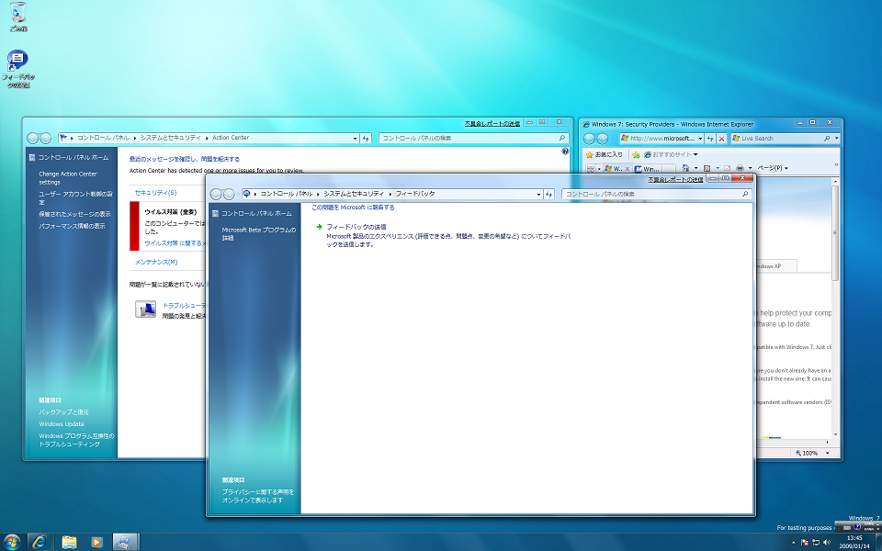
Task: Show hidden tray icons arrow
Action: click(794, 543)
